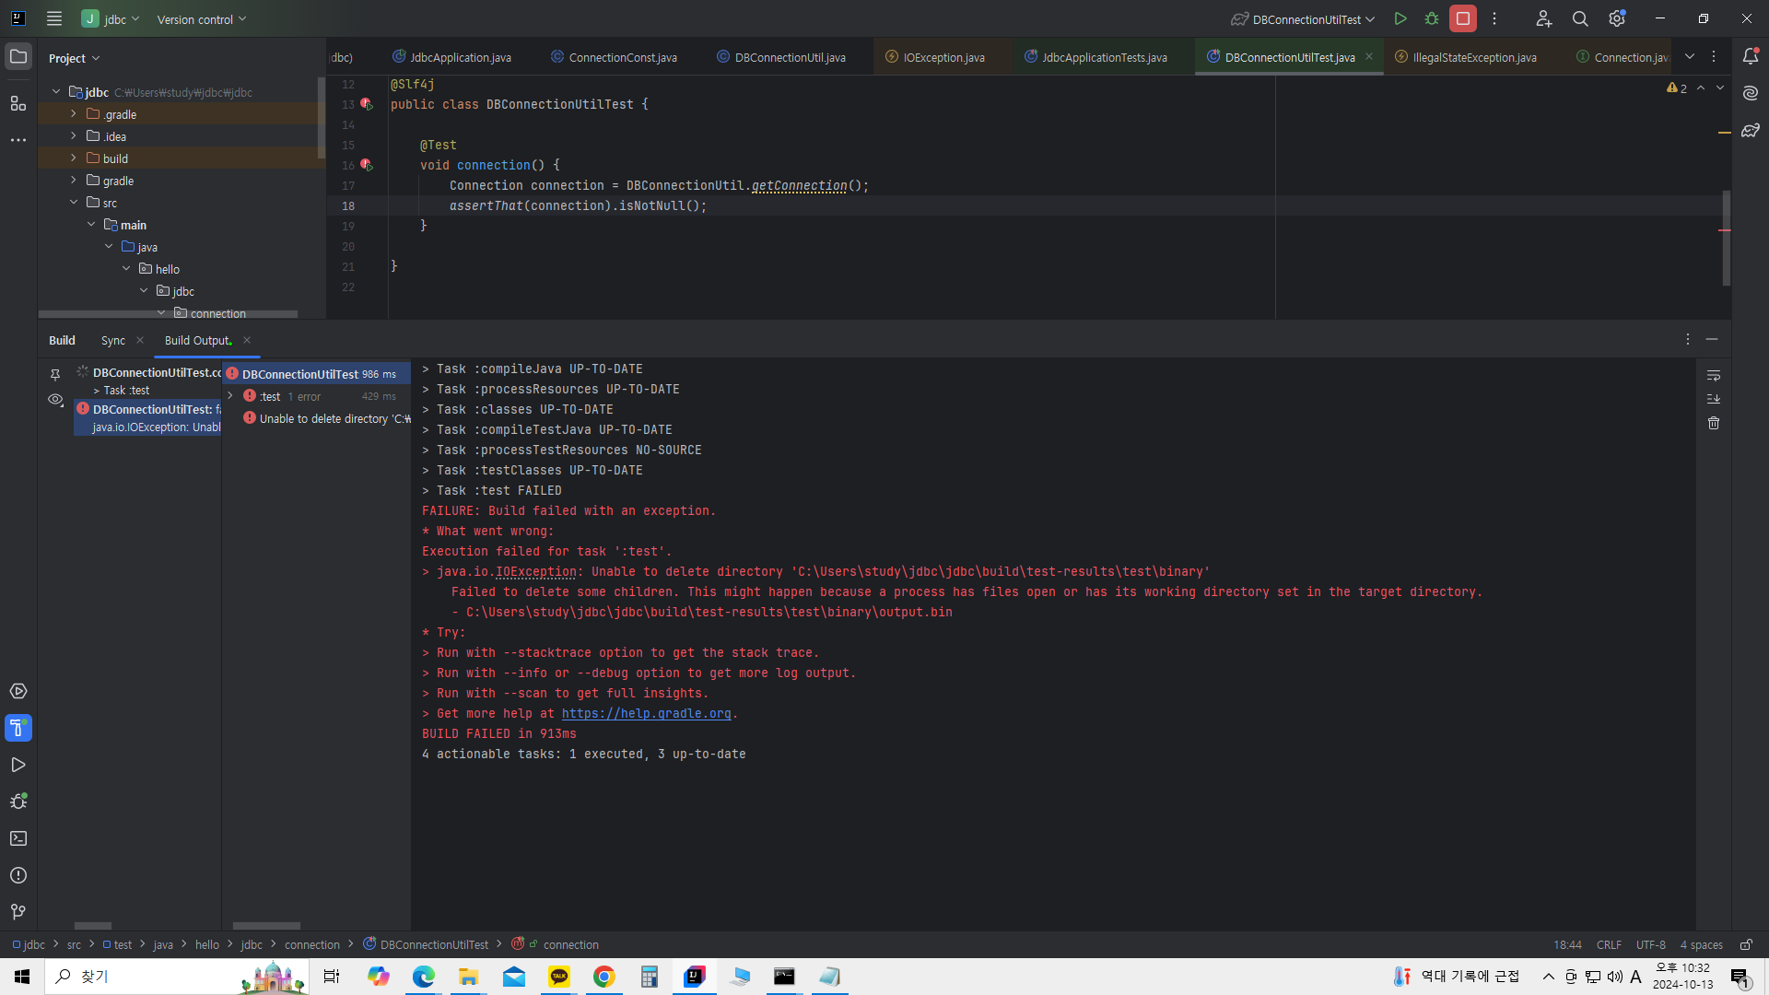Open the Project tool window folder icon
This screenshot has width=1769, height=995.
(18, 57)
